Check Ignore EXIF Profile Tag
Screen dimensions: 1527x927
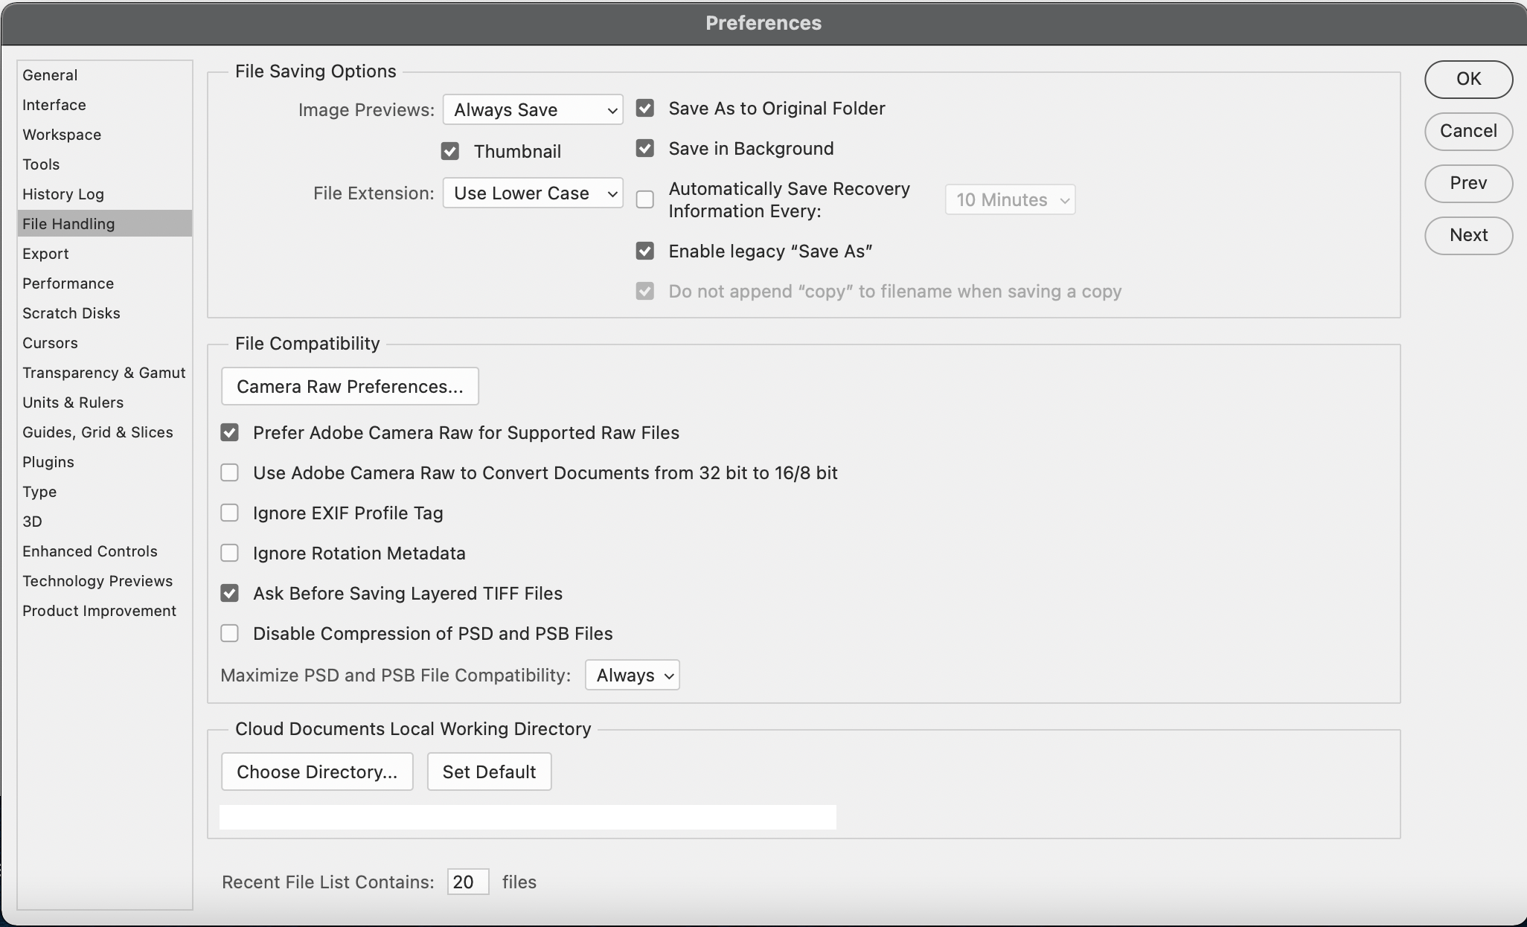[x=229, y=513]
